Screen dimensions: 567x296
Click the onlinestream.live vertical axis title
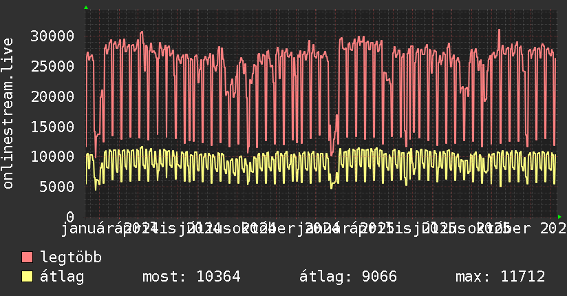(8, 114)
